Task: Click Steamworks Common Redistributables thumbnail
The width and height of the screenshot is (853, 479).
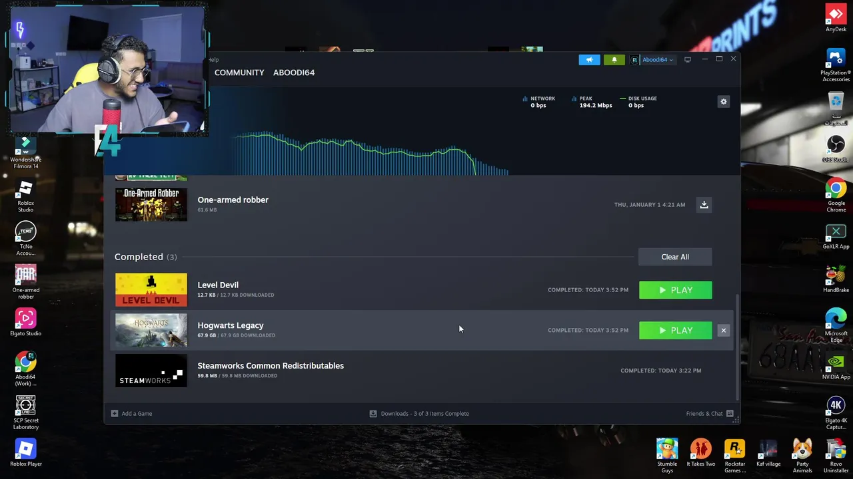Action: (x=151, y=371)
